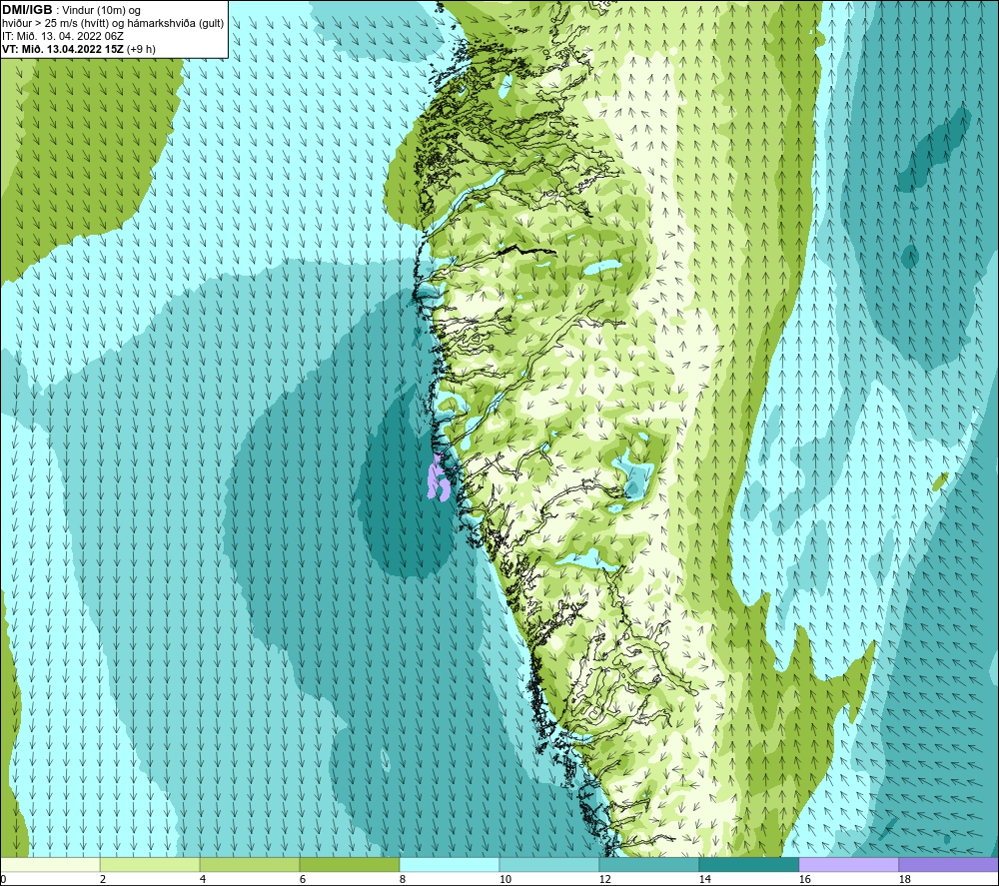
Task: Click the 'Vindur (10m) og' text
Action: 101,11
